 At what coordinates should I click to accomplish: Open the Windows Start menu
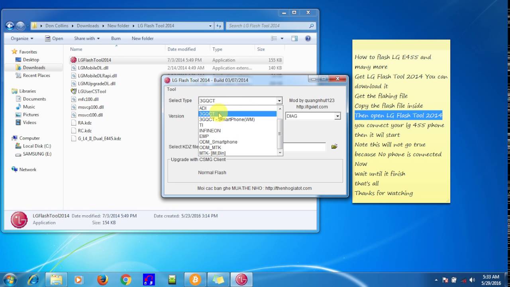coord(9,279)
